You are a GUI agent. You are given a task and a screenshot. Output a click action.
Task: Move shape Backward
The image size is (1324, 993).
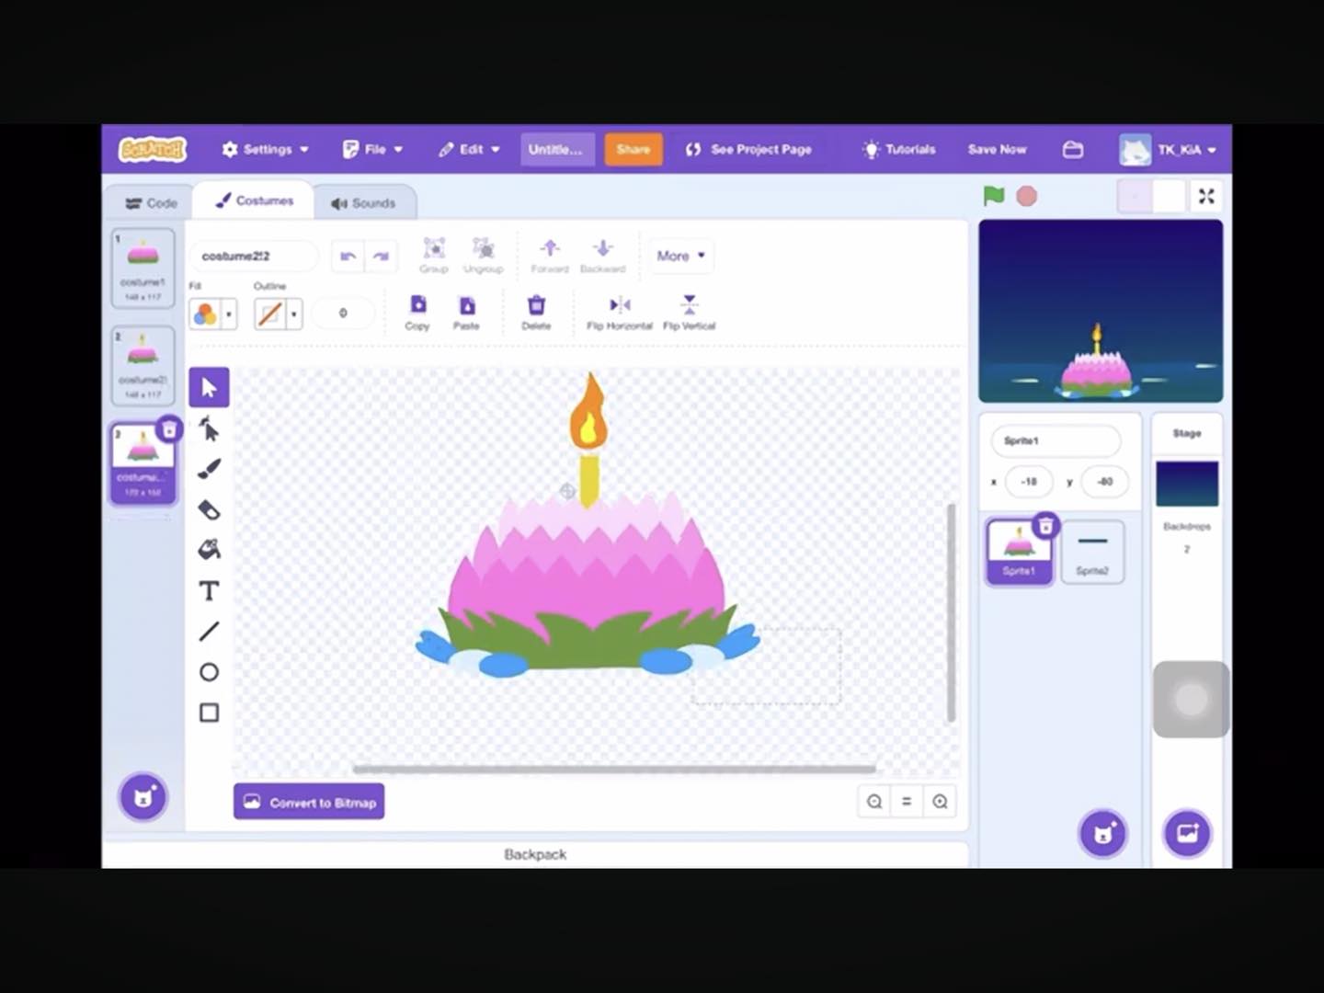pyautogui.click(x=602, y=255)
